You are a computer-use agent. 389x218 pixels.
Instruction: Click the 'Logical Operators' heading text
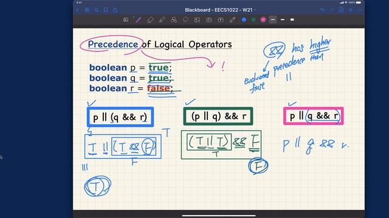193,44
